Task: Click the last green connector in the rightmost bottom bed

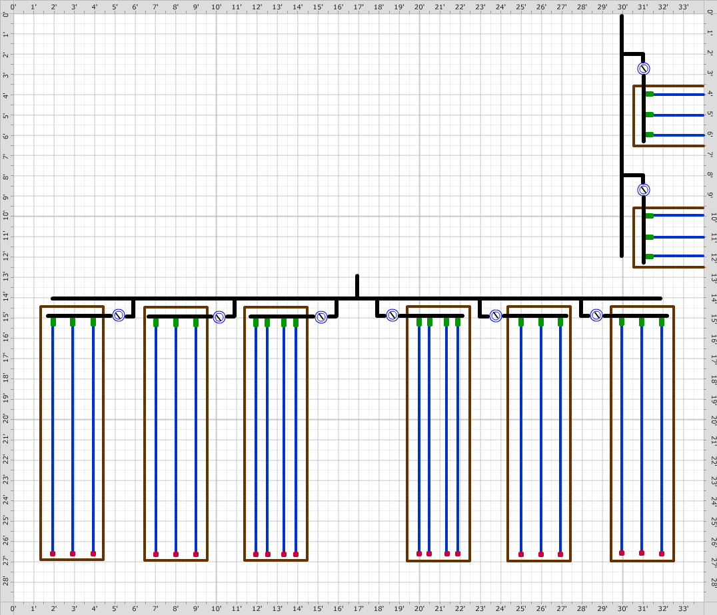Action: pyautogui.click(x=662, y=322)
